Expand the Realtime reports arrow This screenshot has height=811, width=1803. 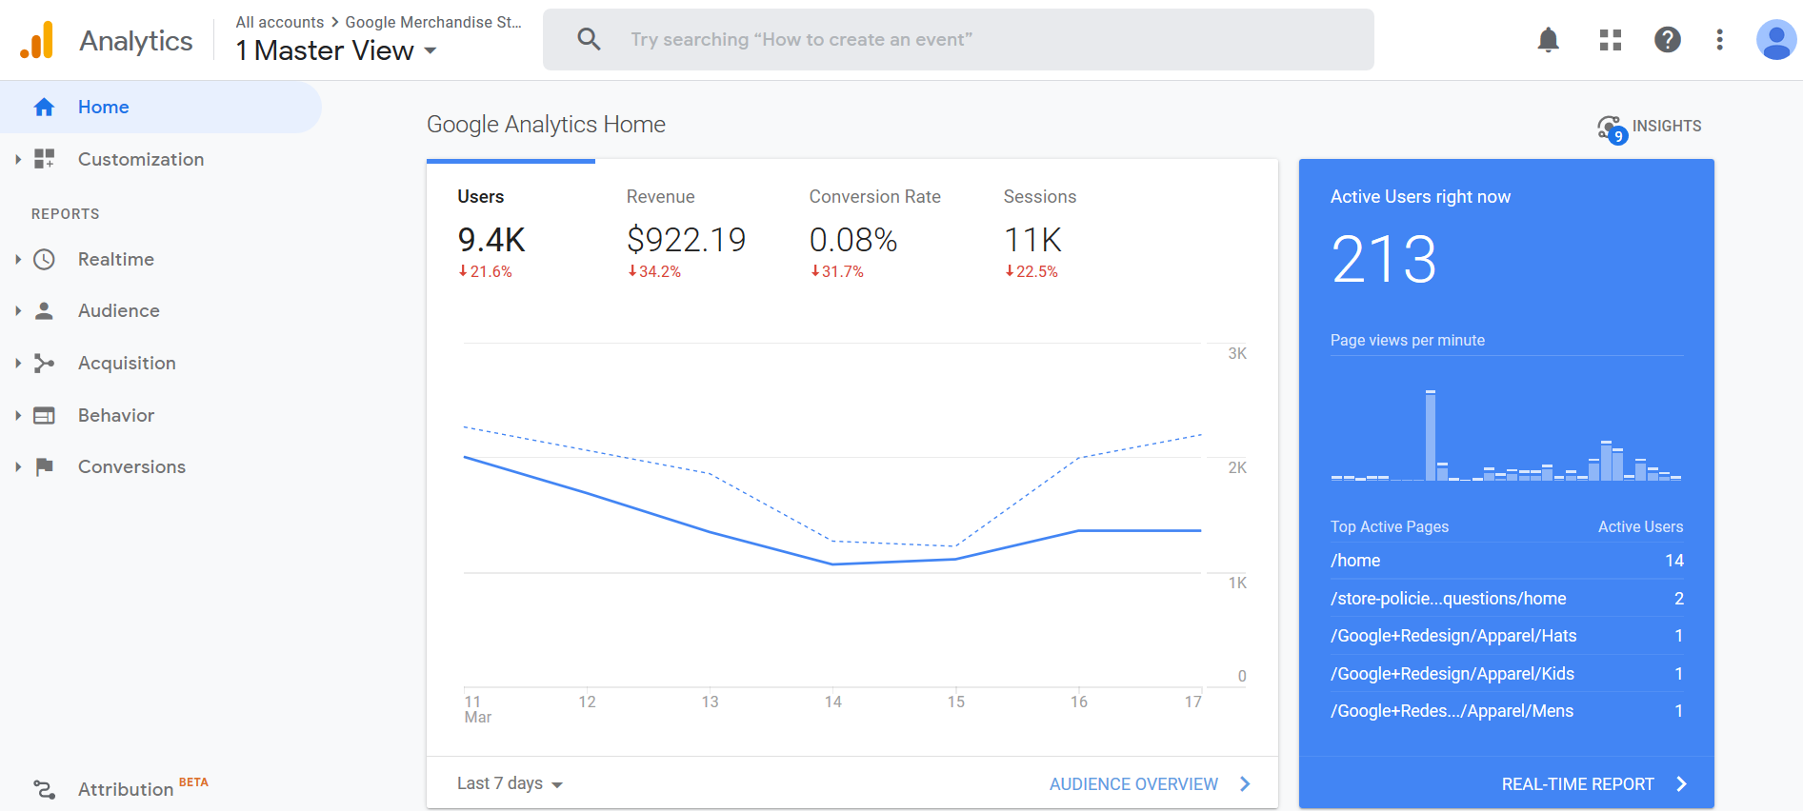click(x=18, y=259)
